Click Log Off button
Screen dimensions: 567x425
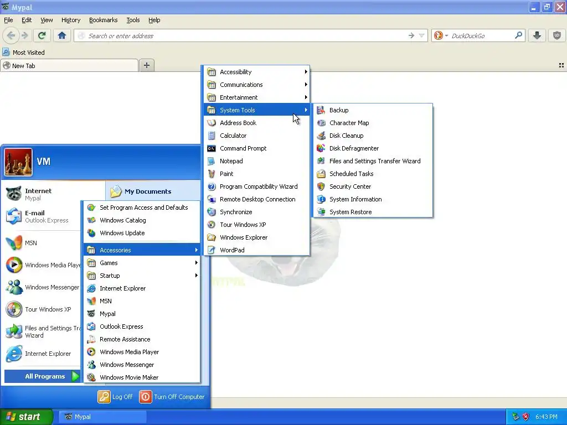[115, 396]
